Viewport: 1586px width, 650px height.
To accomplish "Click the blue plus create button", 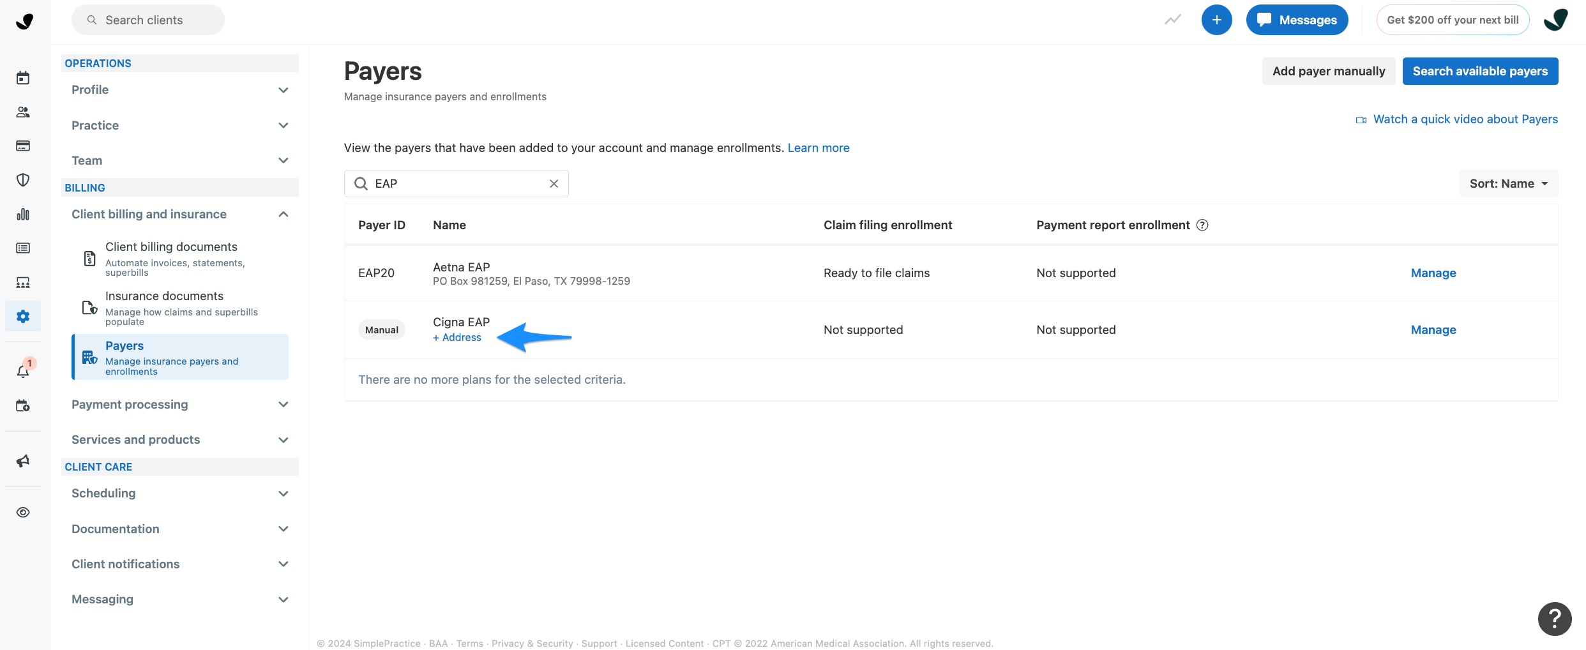I will click(1216, 20).
